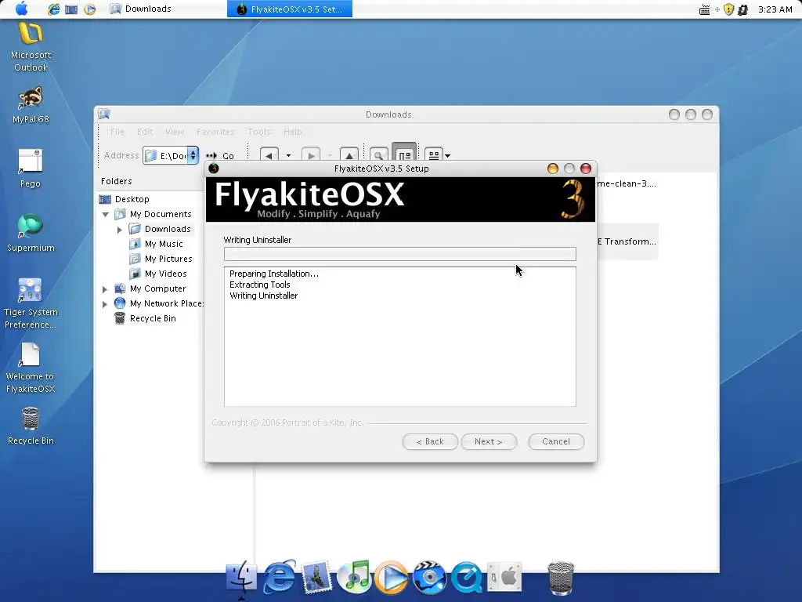Select My Documents in Folders tree

pyautogui.click(x=160, y=214)
